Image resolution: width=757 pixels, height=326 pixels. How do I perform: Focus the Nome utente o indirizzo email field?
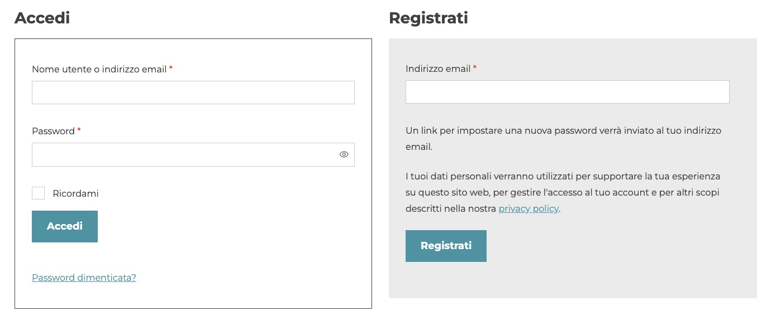coord(193,93)
